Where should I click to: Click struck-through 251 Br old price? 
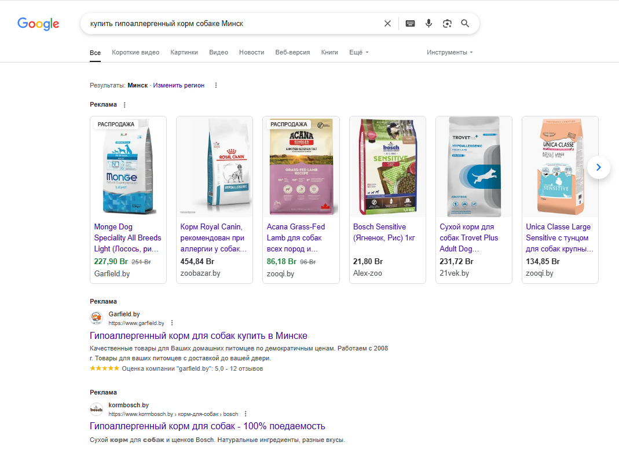(141, 262)
